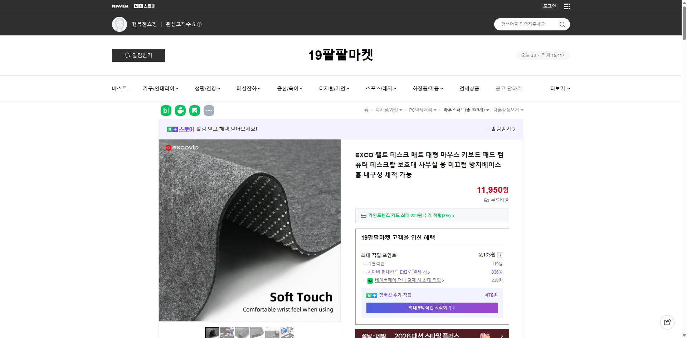The image size is (687, 338).
Task: Select the second product thumbnail
Action: point(227,332)
